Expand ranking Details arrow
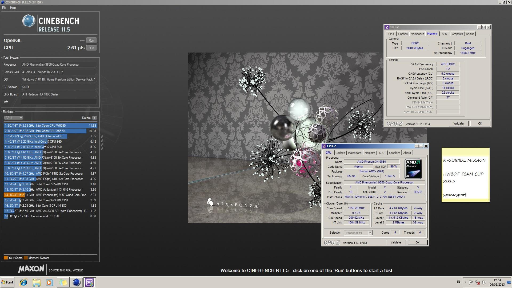The image size is (512, 288). click(x=95, y=118)
